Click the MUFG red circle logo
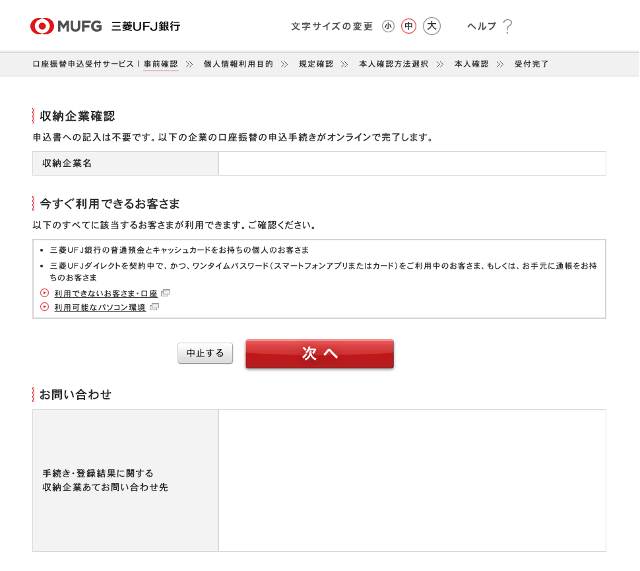The image size is (640, 571). [42, 26]
